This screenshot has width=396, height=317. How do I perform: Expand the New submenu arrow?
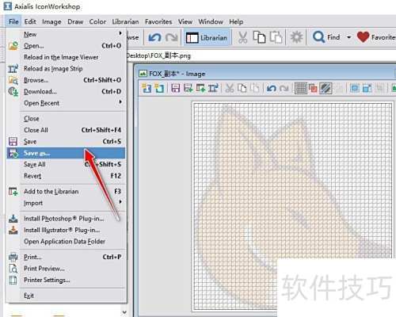pos(120,33)
